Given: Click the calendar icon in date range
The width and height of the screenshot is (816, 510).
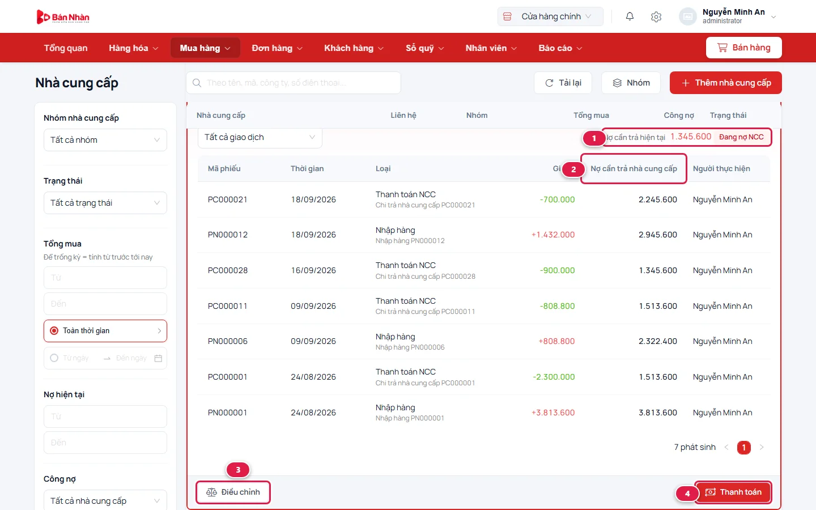Looking at the screenshot, I should click(x=158, y=358).
